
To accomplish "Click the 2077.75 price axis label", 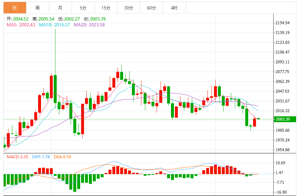I will [282, 72].
